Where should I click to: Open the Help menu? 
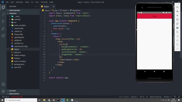pos(51,2)
